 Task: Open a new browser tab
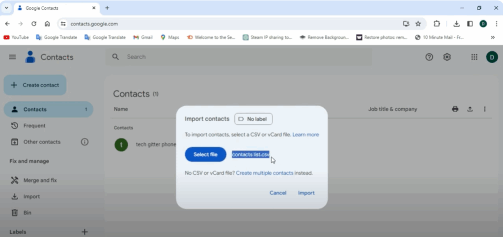107,8
